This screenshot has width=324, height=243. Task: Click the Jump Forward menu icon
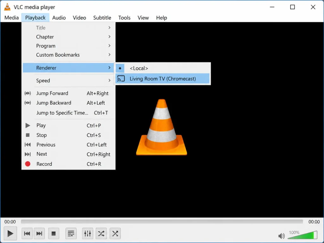[28, 93]
